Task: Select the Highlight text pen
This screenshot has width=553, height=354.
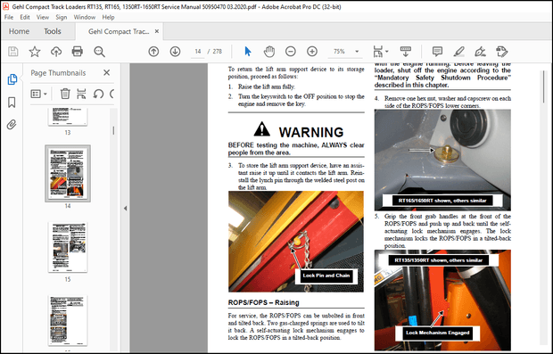Action: click(x=458, y=52)
